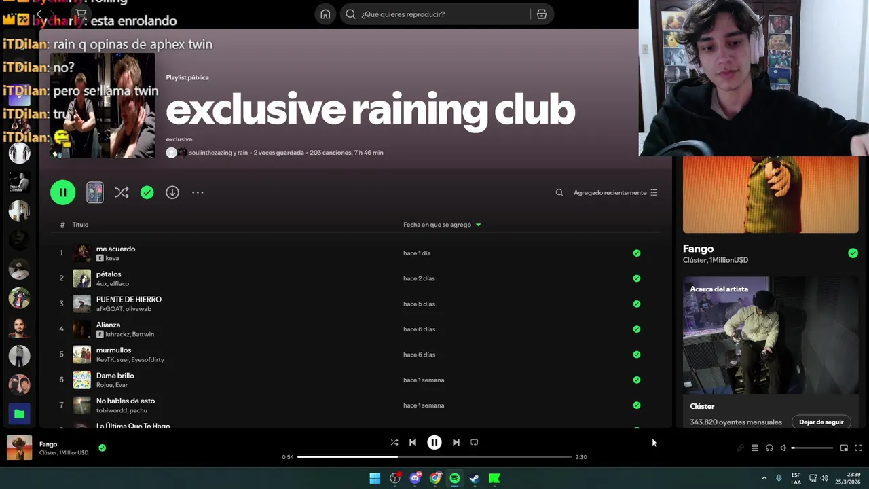Open Steam from the taskbar
Viewport: 869px width, 489px height.
point(475,478)
